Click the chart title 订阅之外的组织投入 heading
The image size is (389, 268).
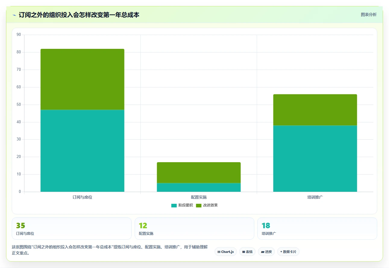(x=79, y=15)
